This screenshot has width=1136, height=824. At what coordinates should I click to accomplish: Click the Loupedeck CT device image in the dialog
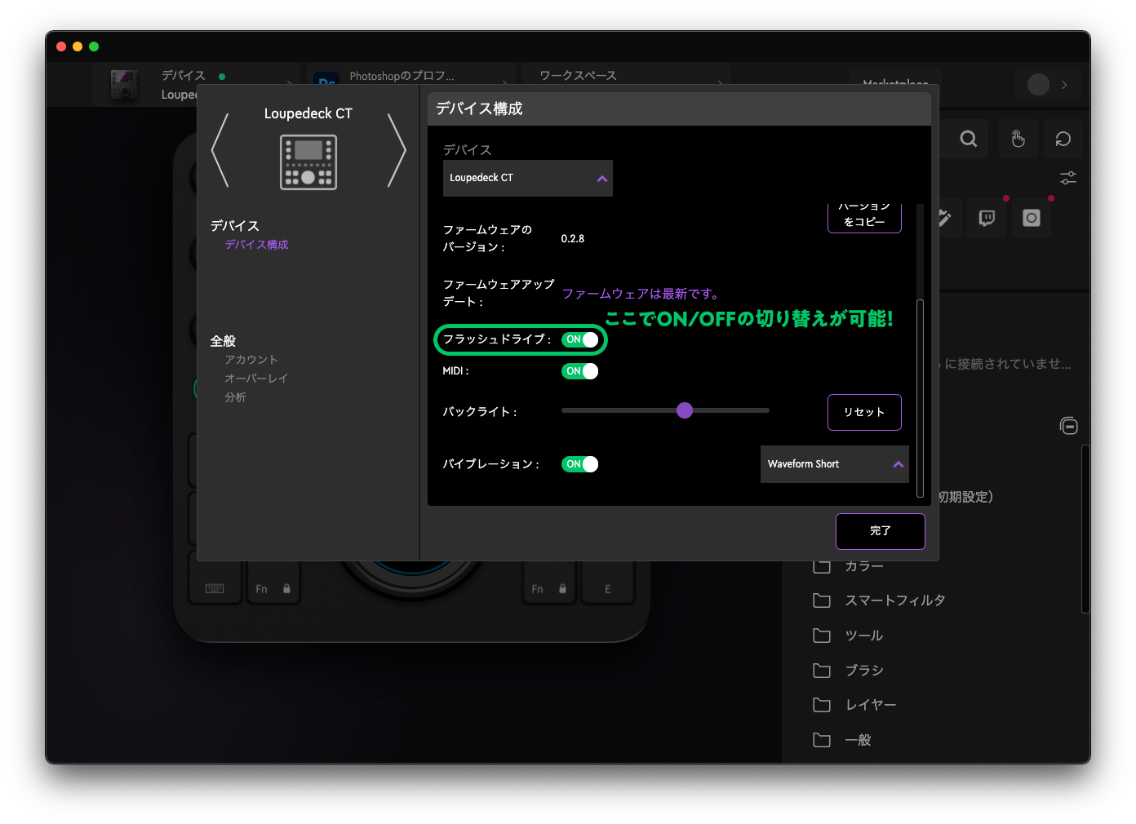[x=308, y=162]
